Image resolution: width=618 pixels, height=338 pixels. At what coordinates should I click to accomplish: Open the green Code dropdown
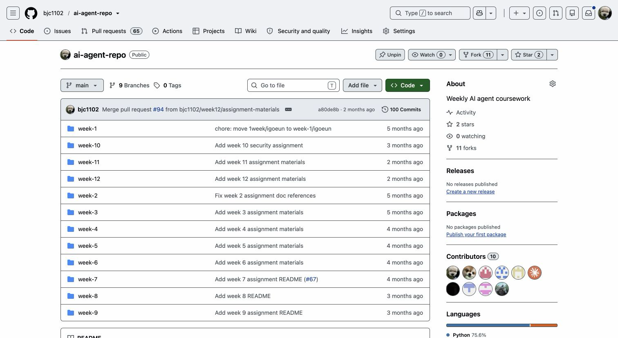tap(408, 85)
